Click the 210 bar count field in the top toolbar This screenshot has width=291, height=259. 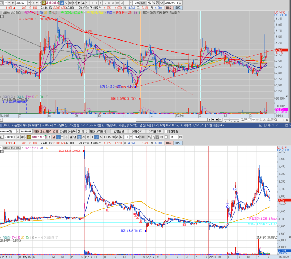pyautogui.click(x=137, y=3)
